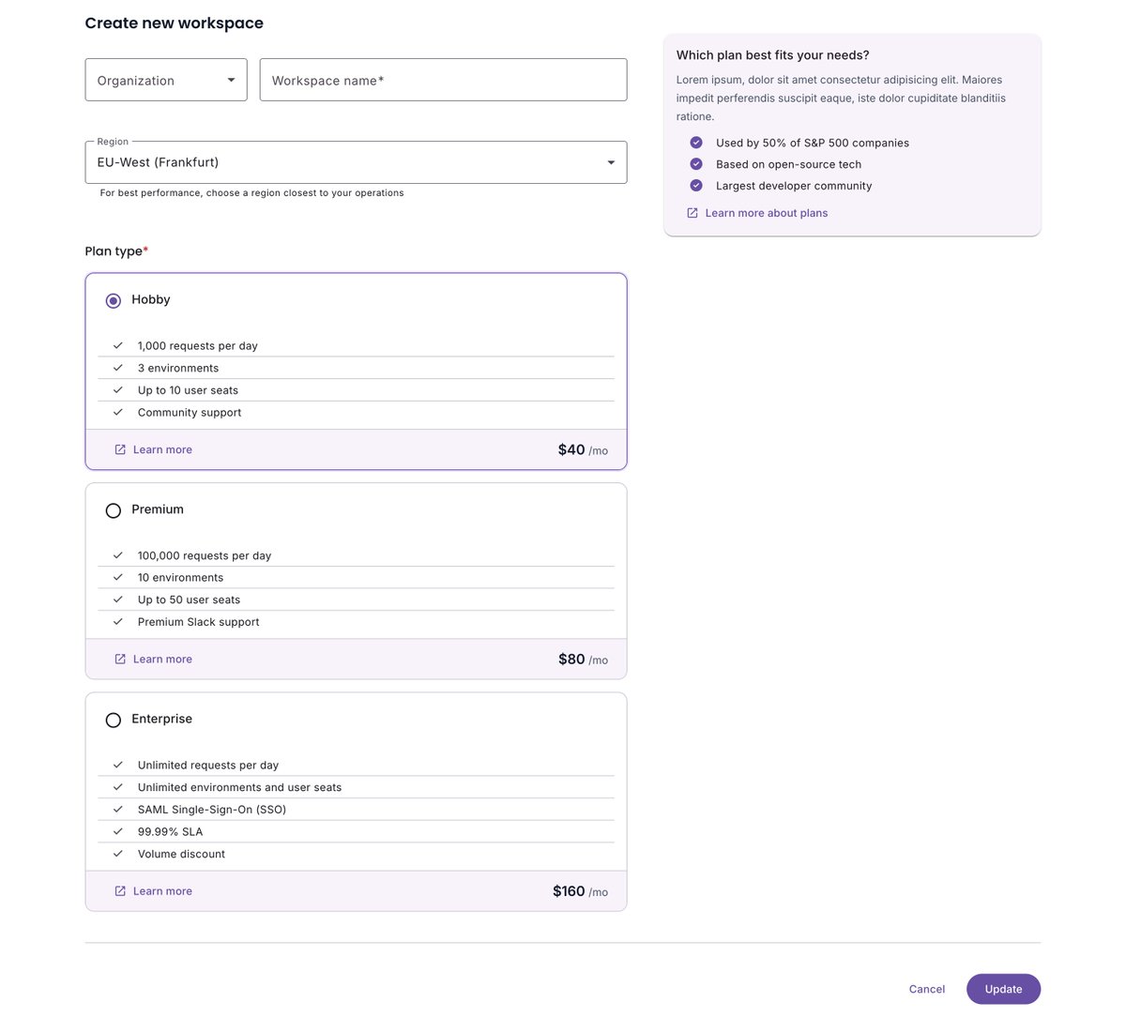The image size is (1126, 1017).
Task: Open Learn more about plans link
Action: pyautogui.click(x=767, y=213)
